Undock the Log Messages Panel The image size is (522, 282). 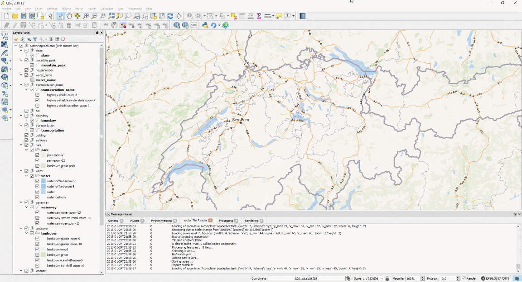515,214
